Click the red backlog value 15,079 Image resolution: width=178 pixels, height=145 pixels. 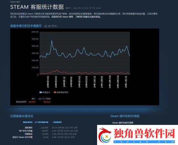point(32,102)
